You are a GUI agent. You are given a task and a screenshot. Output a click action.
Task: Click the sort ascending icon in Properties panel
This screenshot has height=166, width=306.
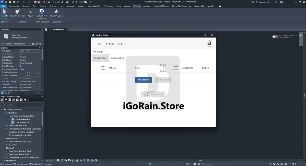[x=6, y=93]
